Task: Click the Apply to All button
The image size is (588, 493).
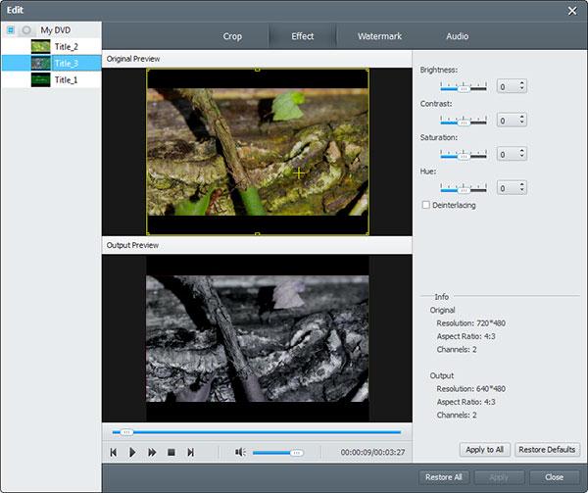Action: pos(484,450)
